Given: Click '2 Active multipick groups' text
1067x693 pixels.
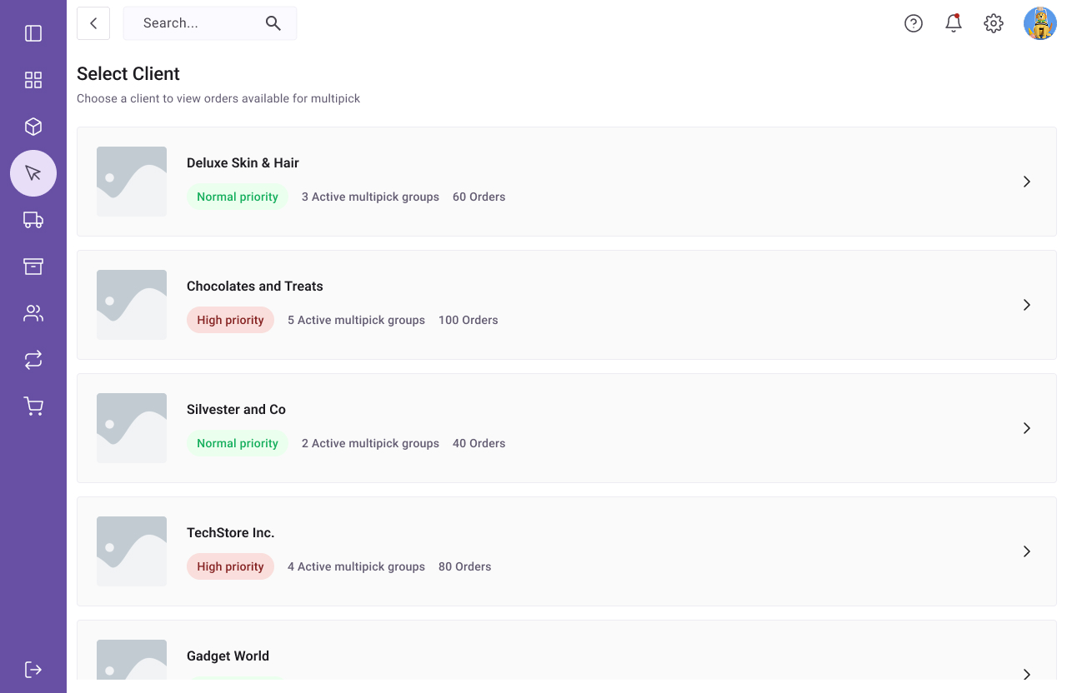Looking at the screenshot, I should point(370,444).
